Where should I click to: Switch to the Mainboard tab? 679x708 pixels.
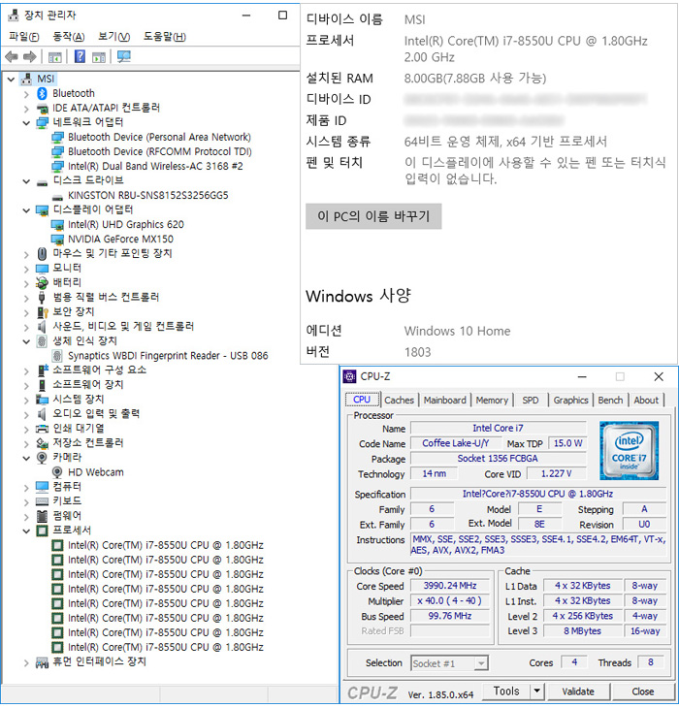444,400
